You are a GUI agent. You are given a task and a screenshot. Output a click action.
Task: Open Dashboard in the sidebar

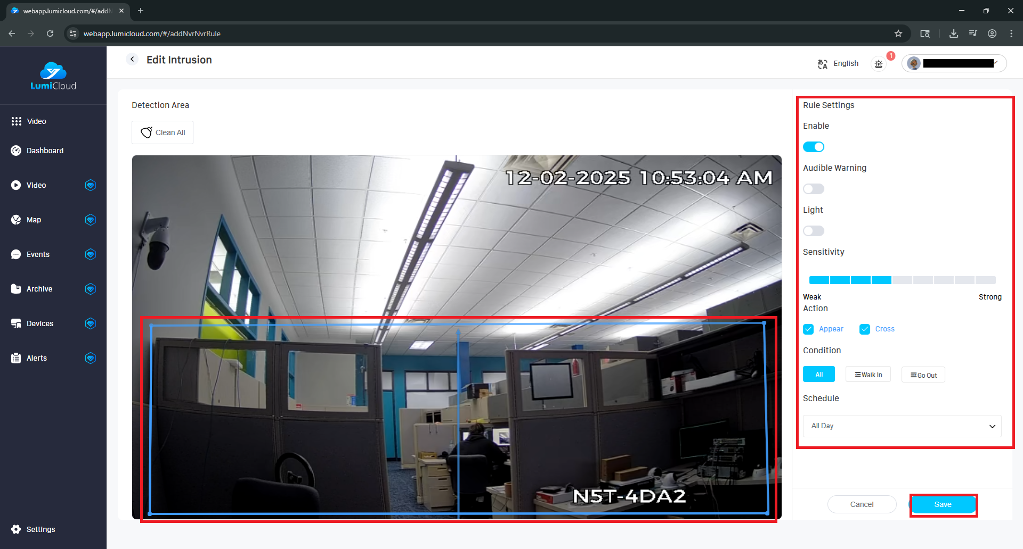(45, 151)
